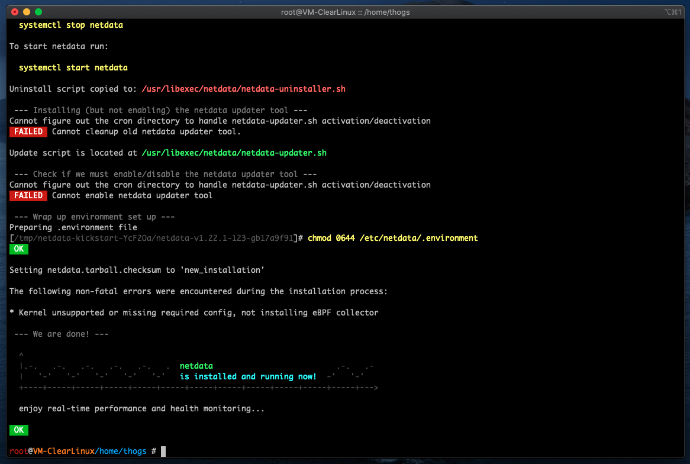Select the ⌥⌘1 shortcut indicator in title bar
Screen dimensions: 690x464
[x=675, y=11]
